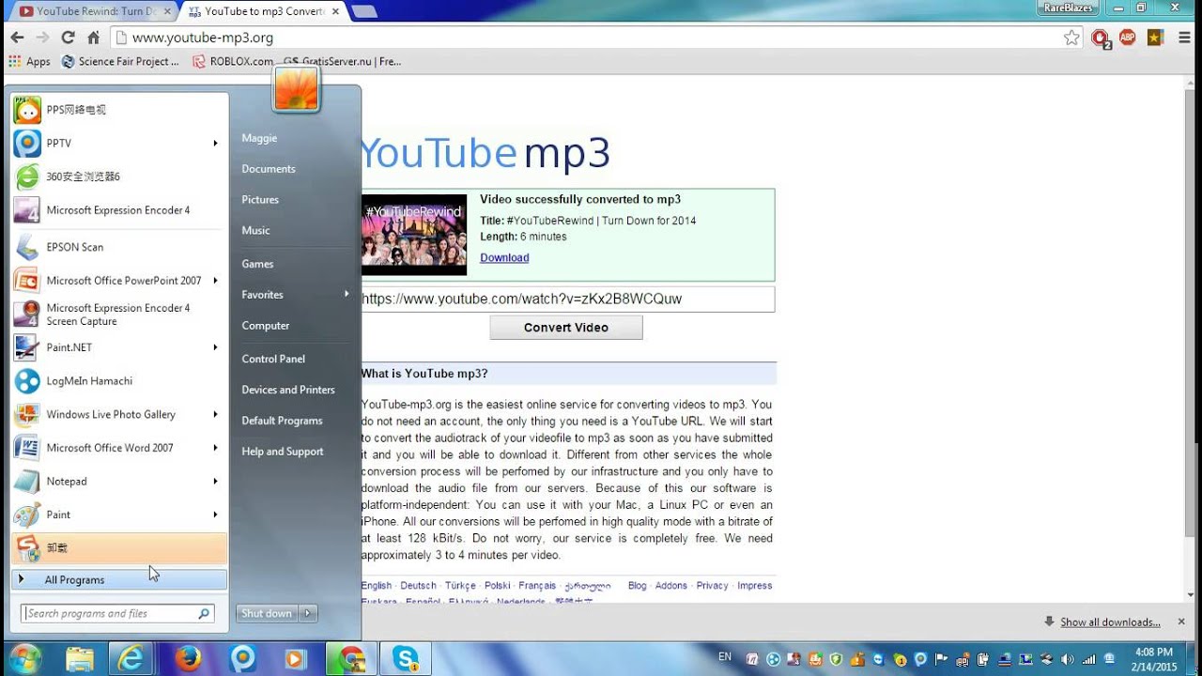Open Documents from Start menu
The height and width of the screenshot is (676, 1202).
pyautogui.click(x=269, y=169)
